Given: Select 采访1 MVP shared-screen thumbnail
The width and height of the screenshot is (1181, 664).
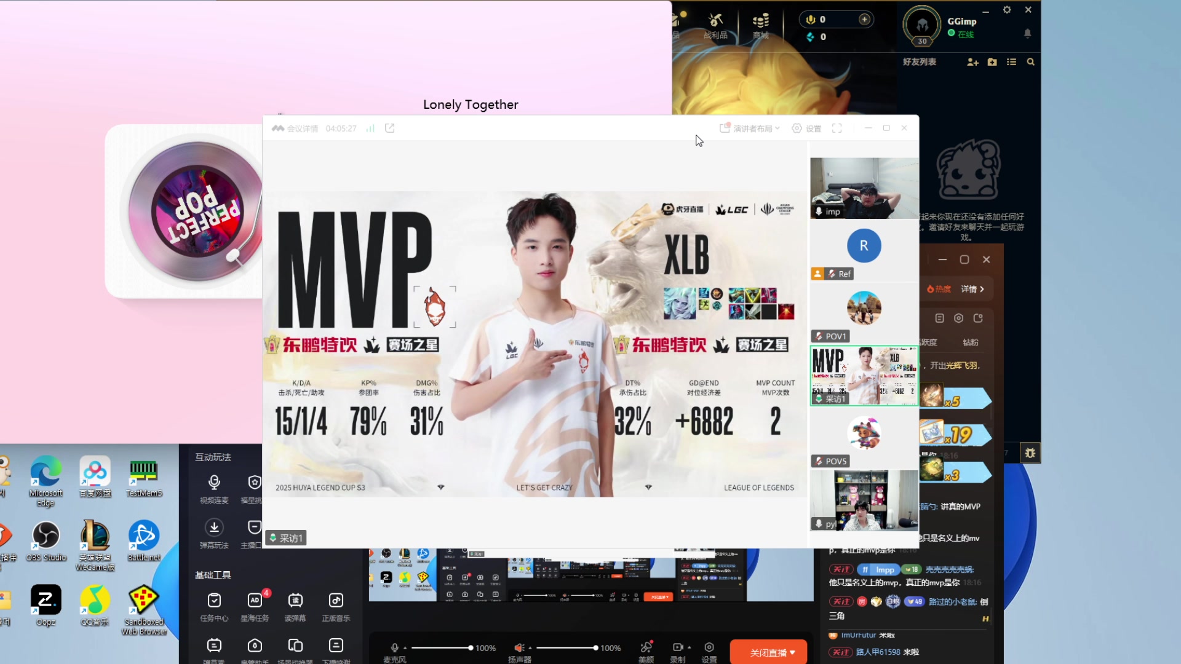Looking at the screenshot, I should pyautogui.click(x=864, y=376).
